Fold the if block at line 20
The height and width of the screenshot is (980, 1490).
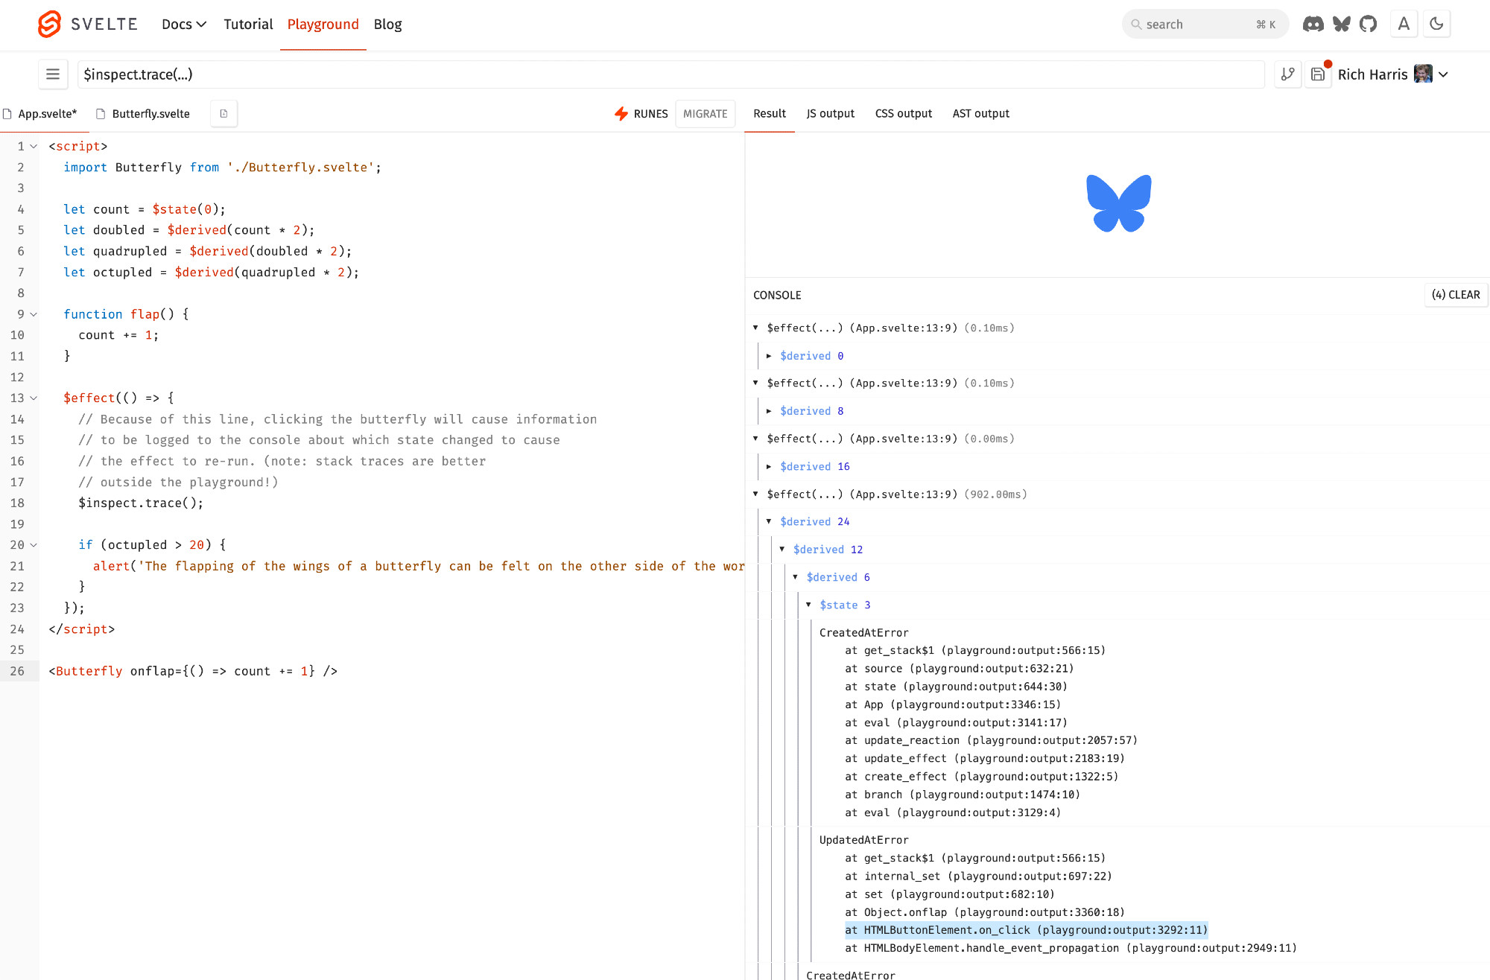[x=34, y=545]
